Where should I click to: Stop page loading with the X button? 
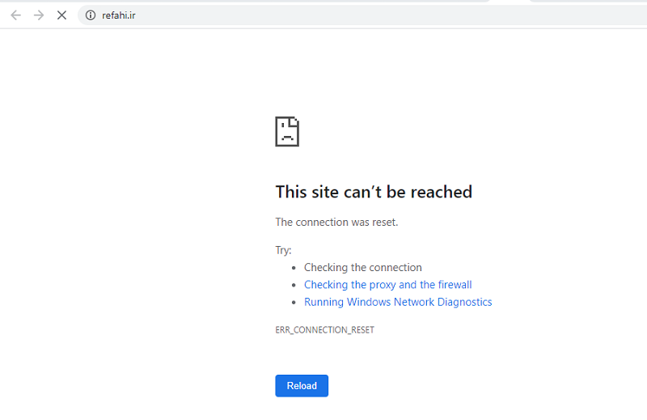[x=62, y=15]
